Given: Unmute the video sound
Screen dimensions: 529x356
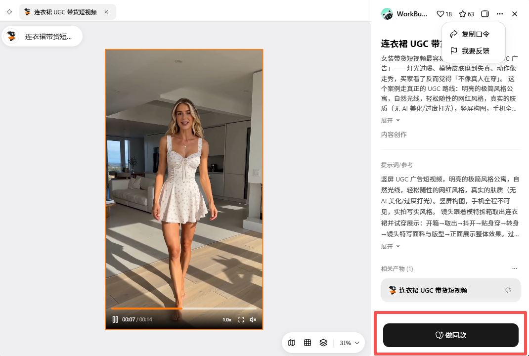Looking at the screenshot, I should pos(253,319).
